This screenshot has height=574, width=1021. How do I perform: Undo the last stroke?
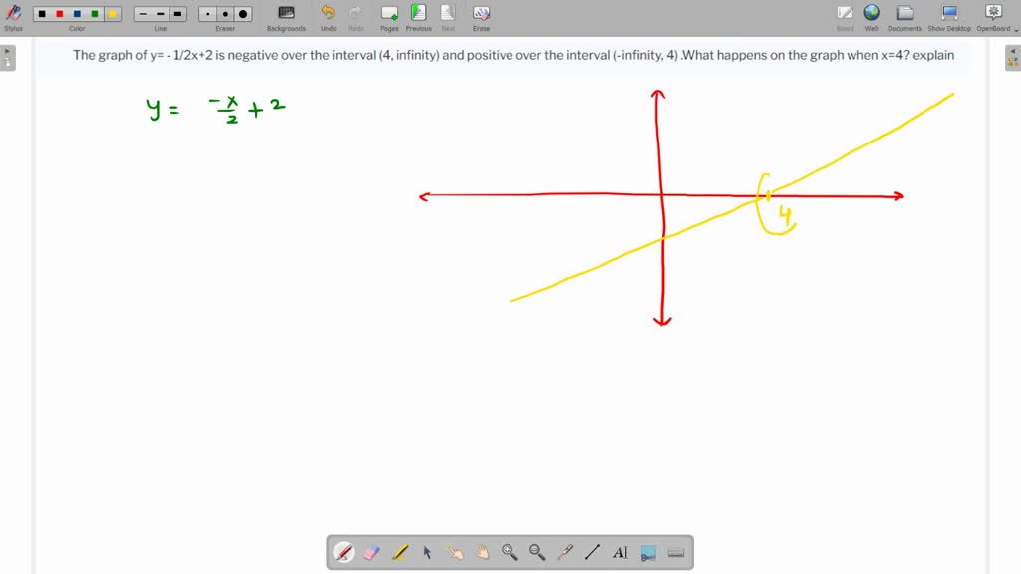click(x=328, y=18)
